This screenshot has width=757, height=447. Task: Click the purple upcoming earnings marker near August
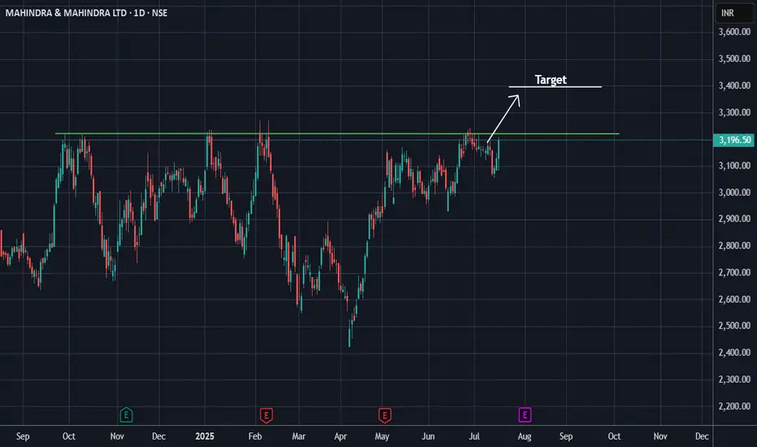(x=525, y=414)
